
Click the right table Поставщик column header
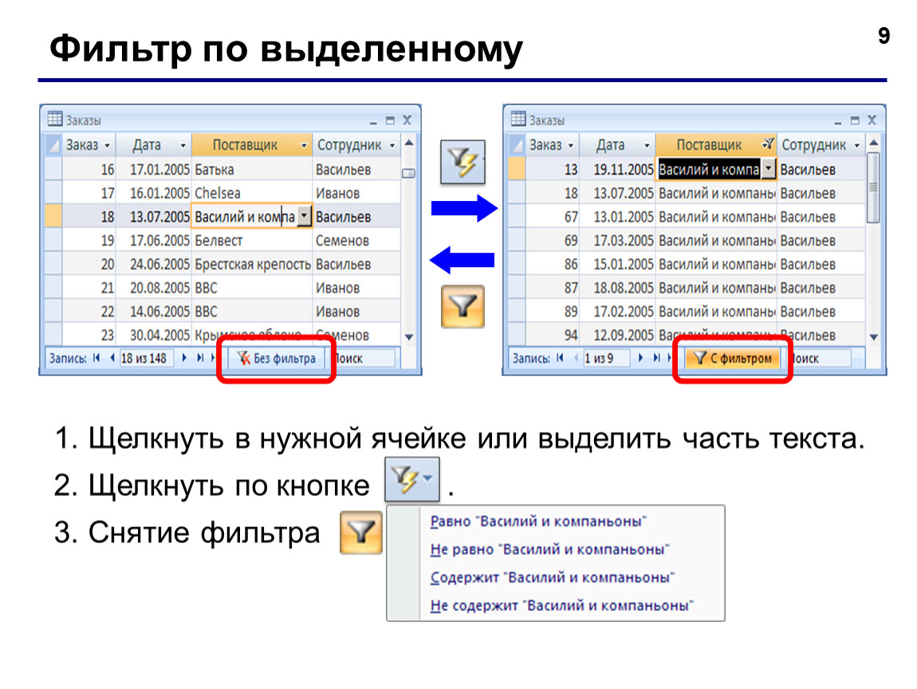pos(716,145)
